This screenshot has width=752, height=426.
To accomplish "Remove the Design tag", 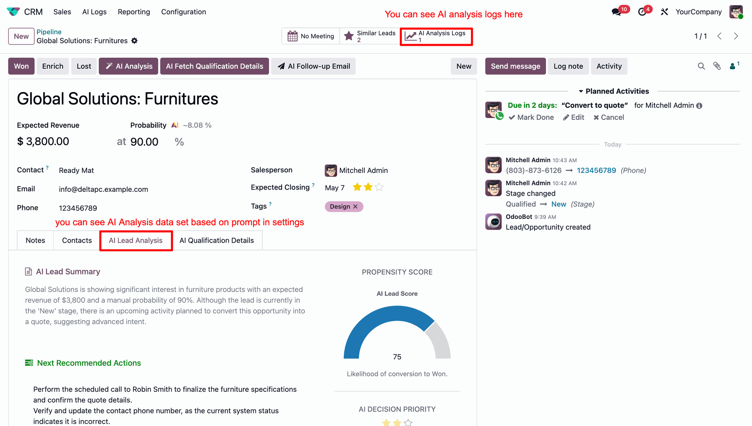I will (355, 206).
